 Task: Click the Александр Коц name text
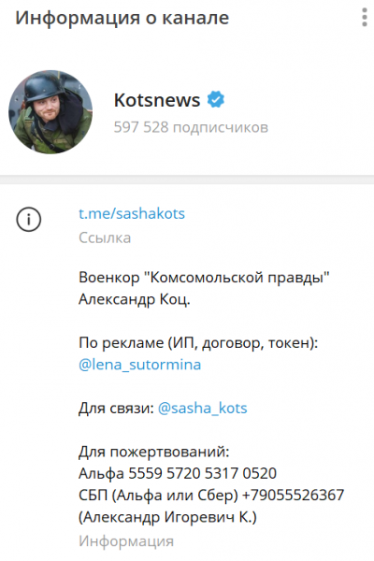tap(135, 299)
